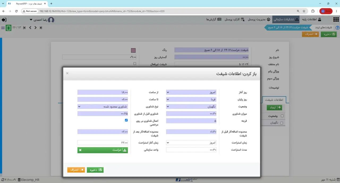
Task: Go to next record arrow
Action: coord(35,28)
